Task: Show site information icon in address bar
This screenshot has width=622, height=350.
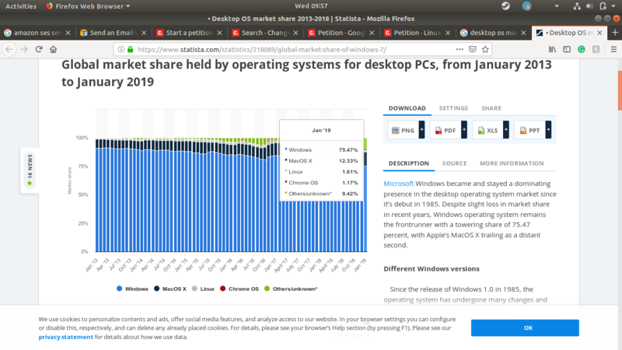Action: pos(121,50)
